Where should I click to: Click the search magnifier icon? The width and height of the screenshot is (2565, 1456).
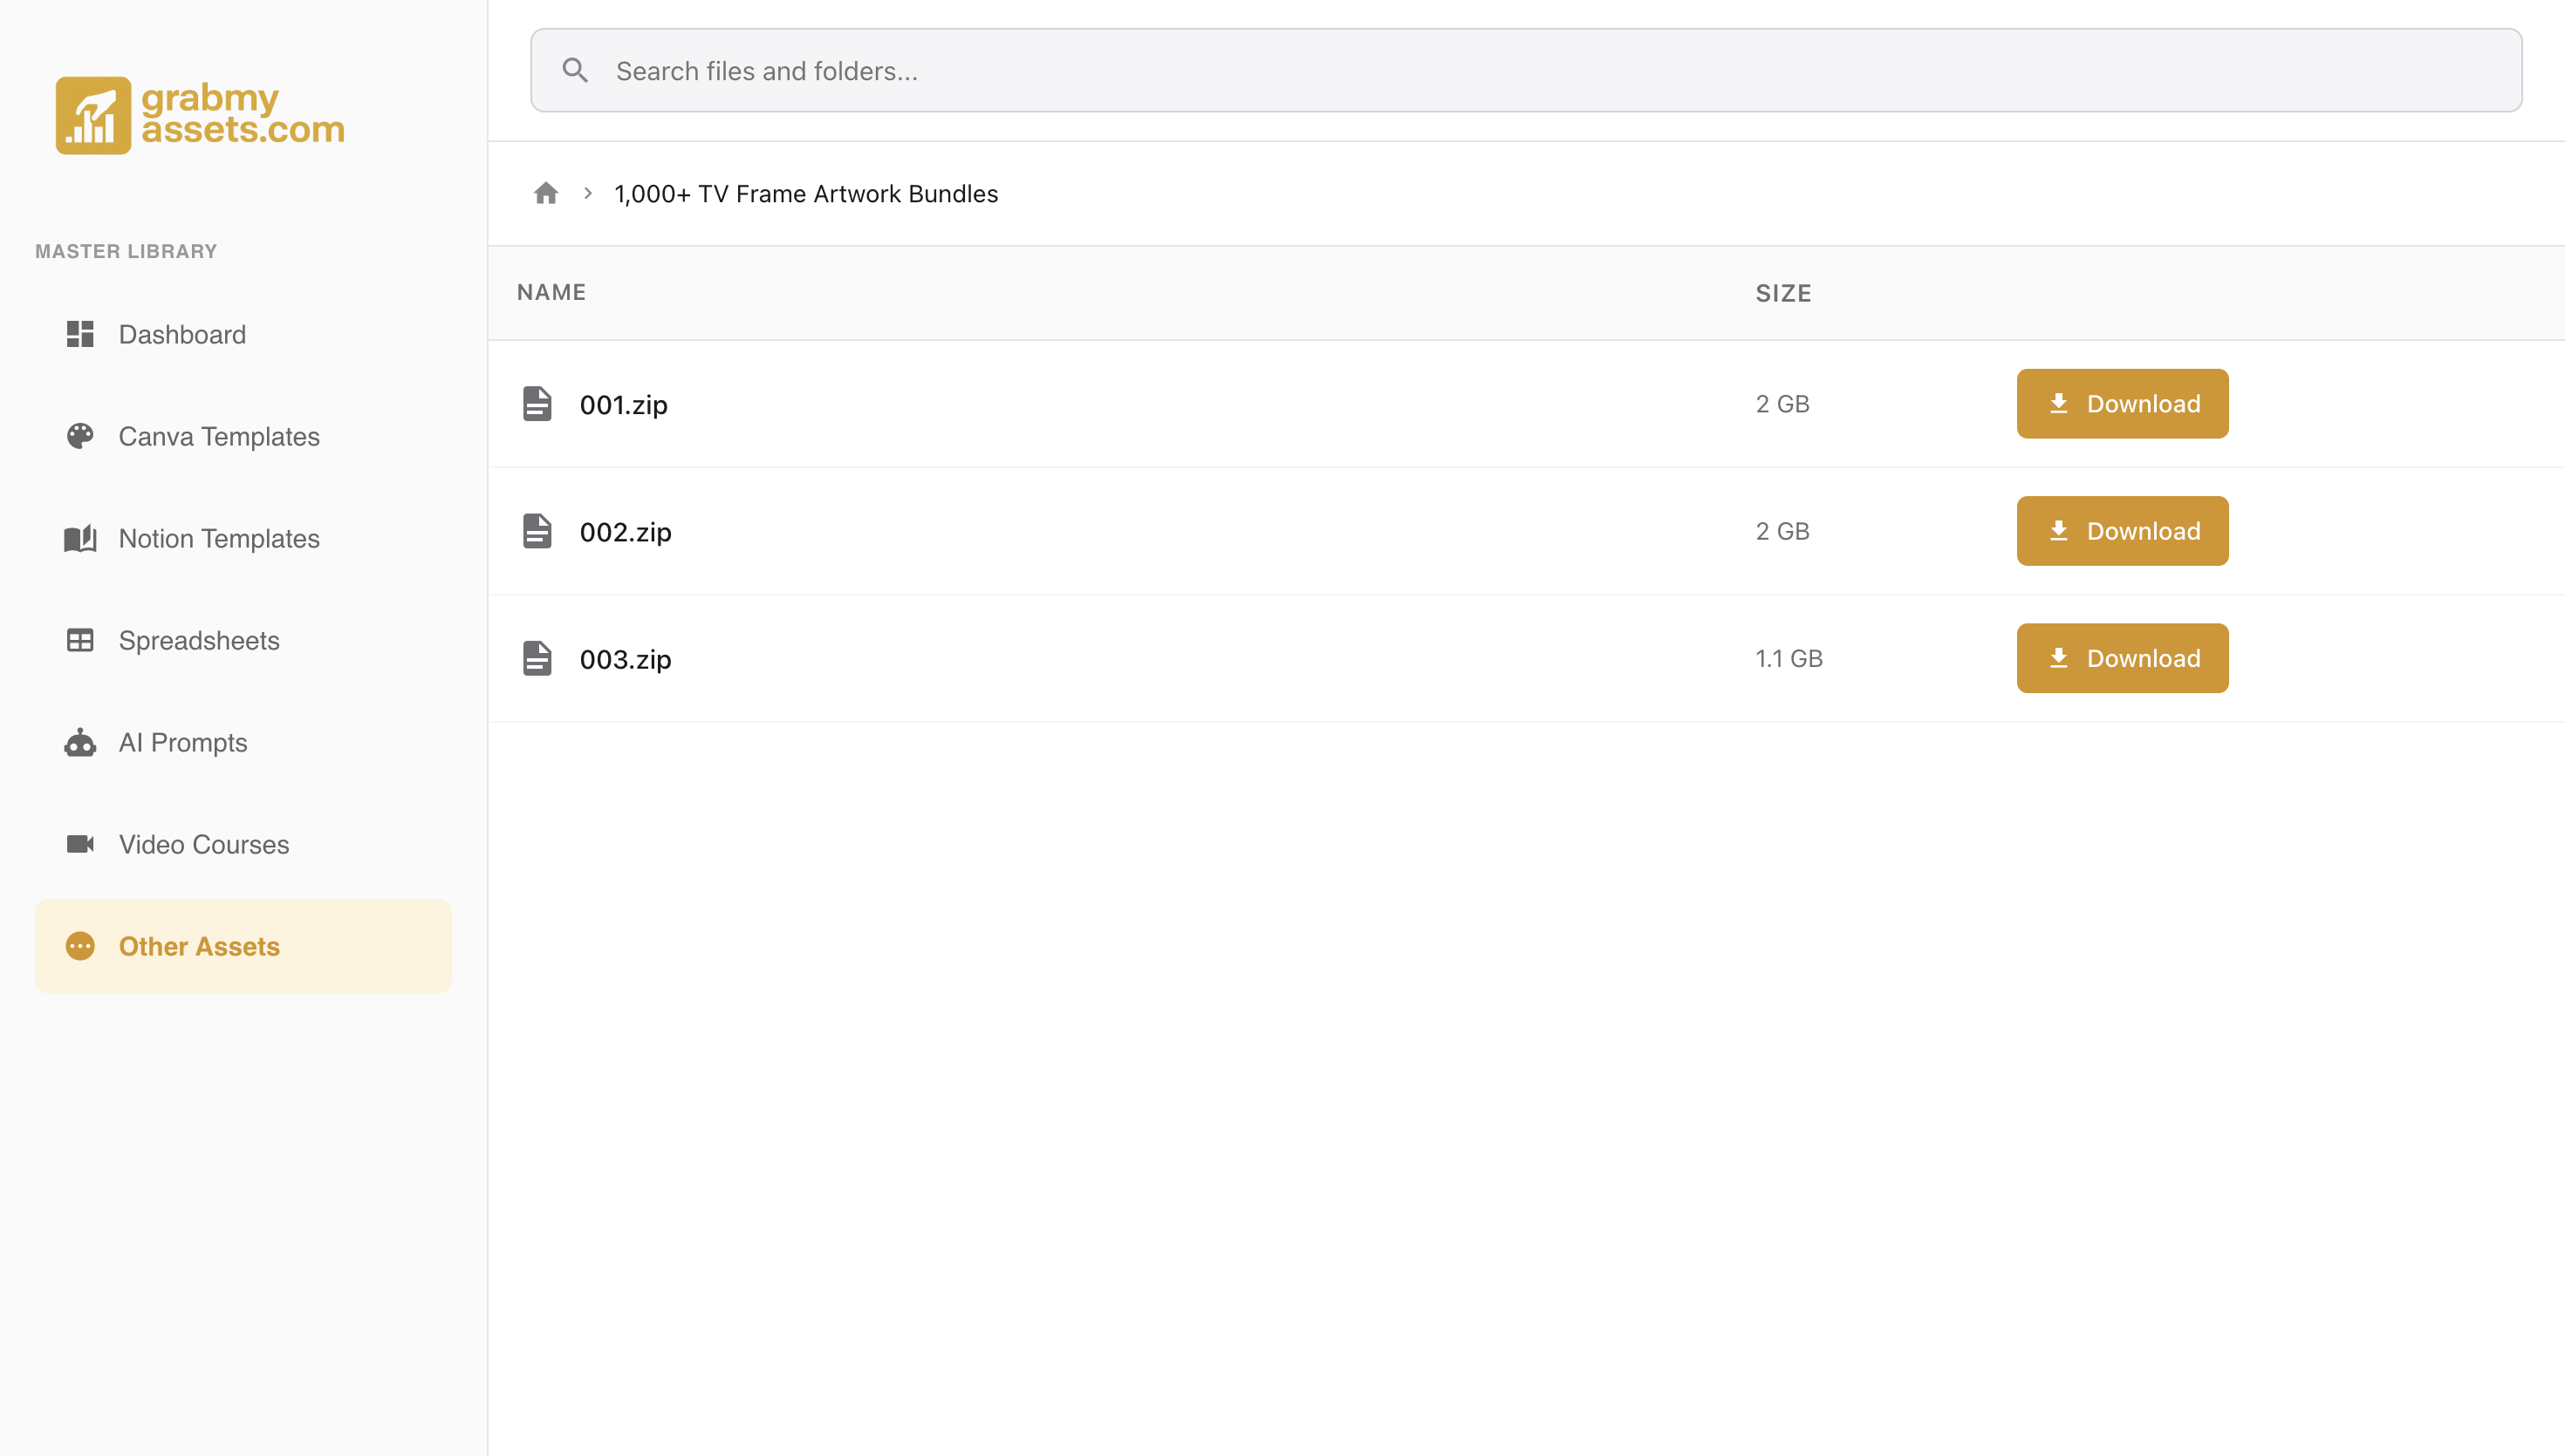coord(575,70)
